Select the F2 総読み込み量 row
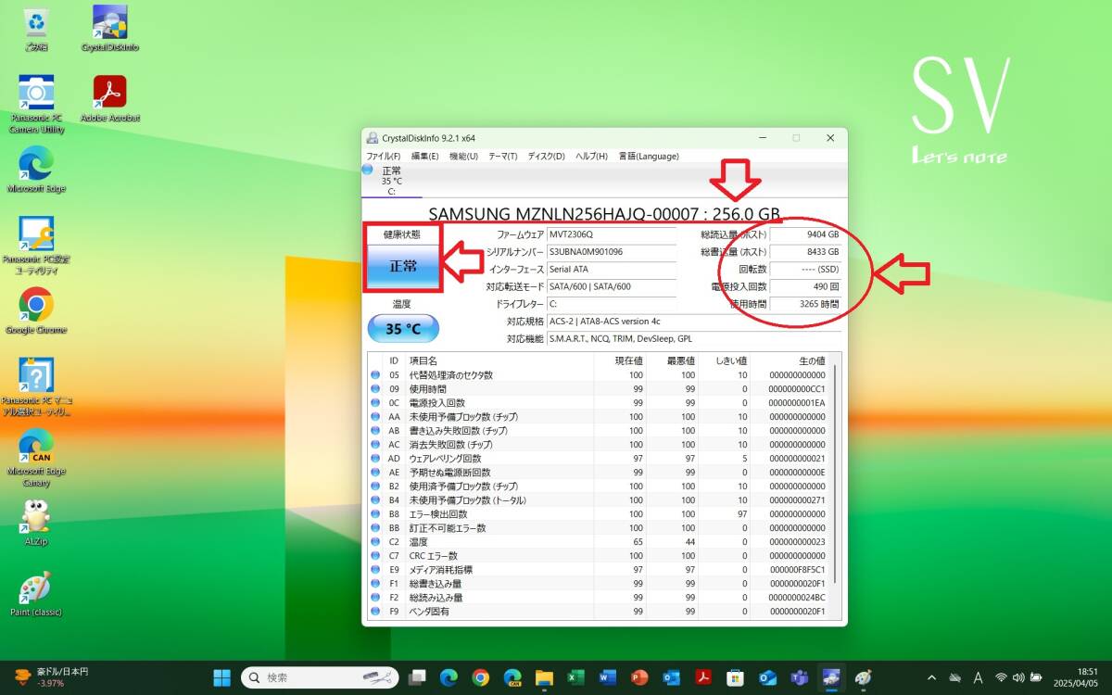Viewport: 1112px width, 695px height. (x=600, y=598)
